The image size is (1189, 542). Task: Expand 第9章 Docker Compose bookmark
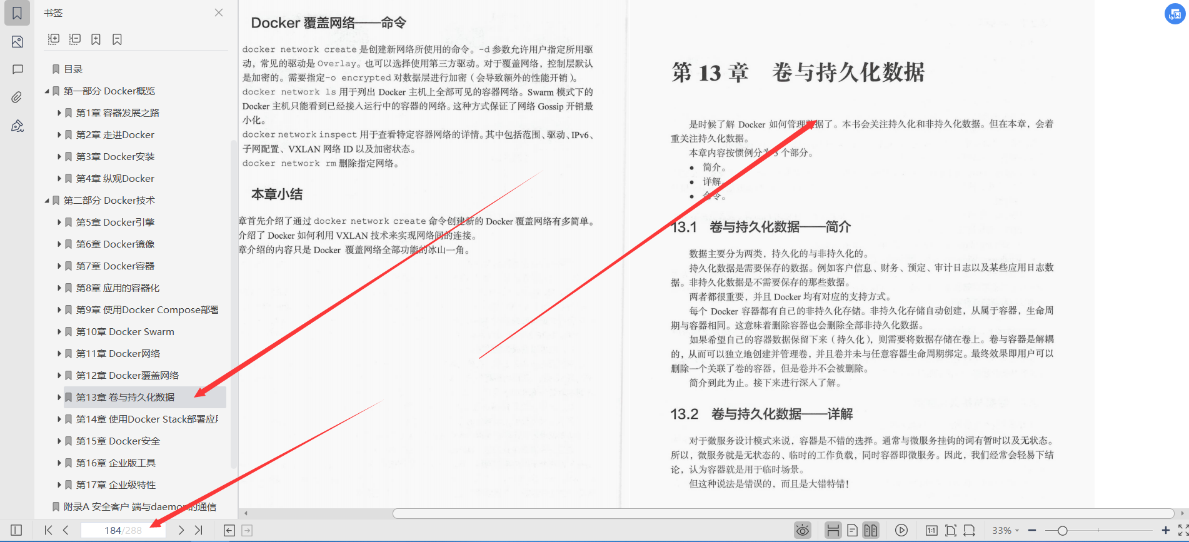[59, 310]
